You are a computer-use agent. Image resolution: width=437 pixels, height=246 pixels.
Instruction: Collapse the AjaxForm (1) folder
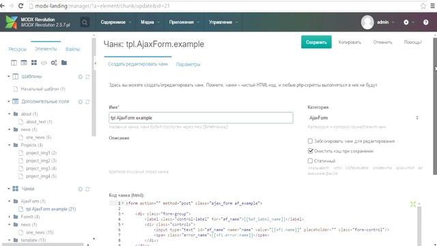point(9,201)
